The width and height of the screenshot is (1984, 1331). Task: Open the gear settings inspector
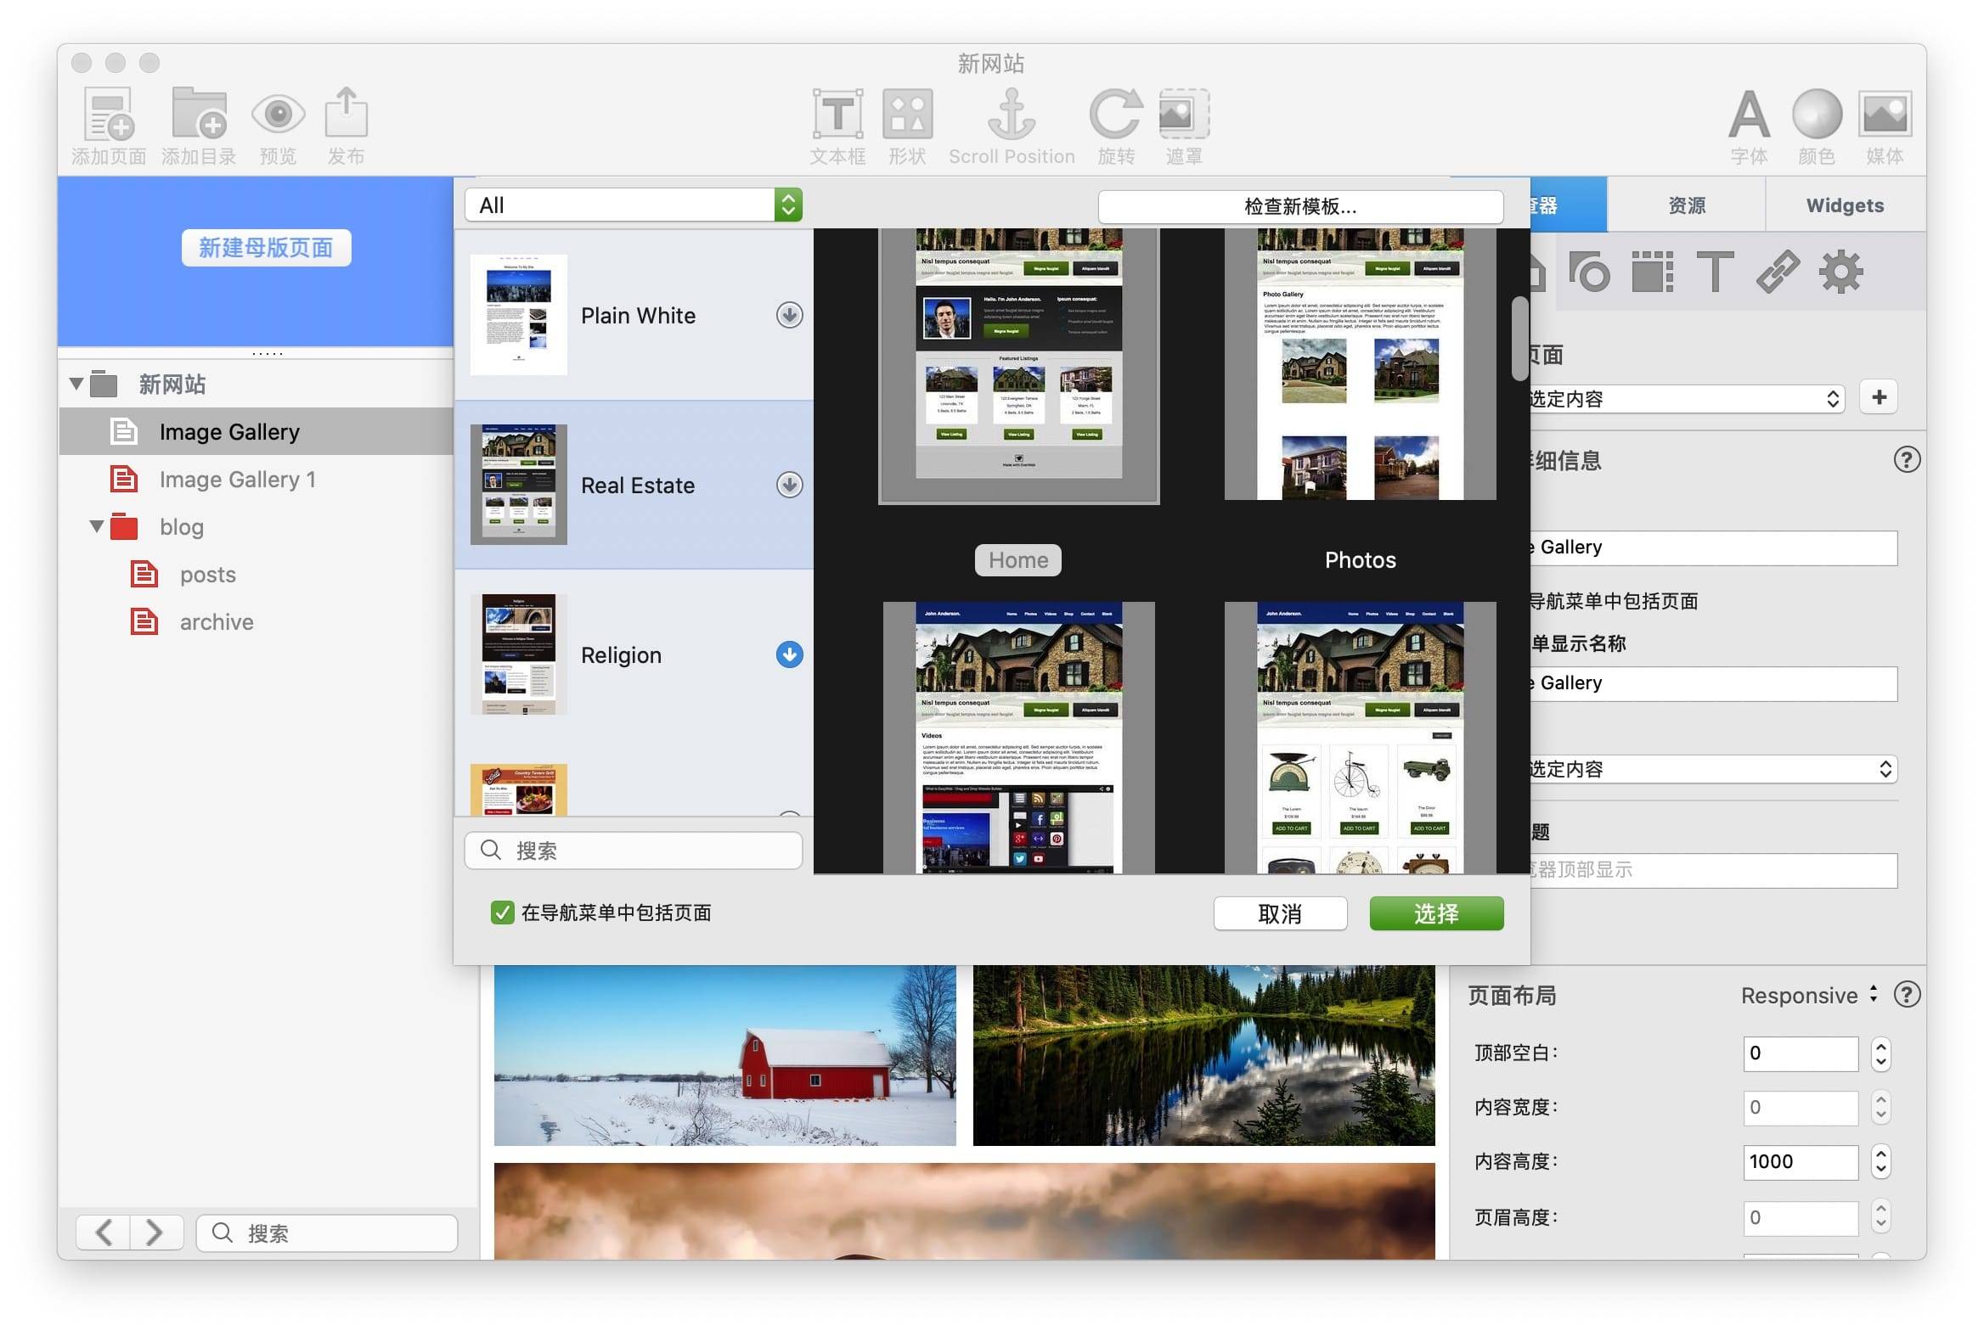tap(1840, 272)
